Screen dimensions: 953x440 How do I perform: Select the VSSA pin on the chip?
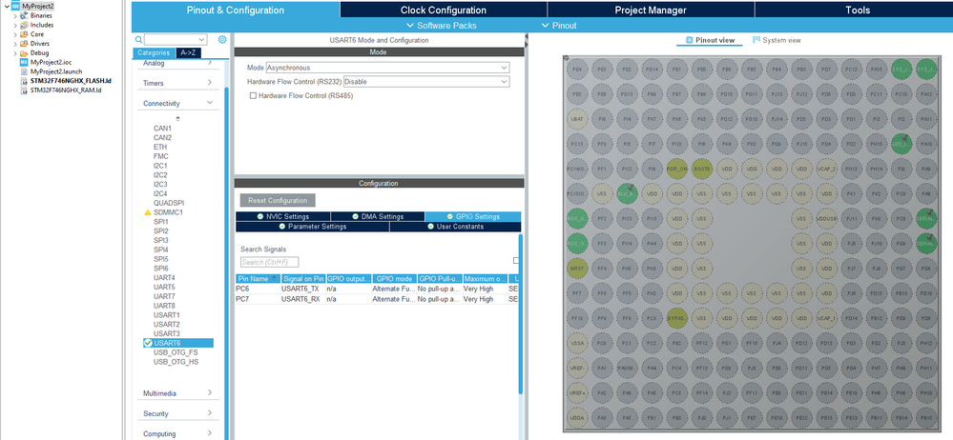[x=577, y=343]
